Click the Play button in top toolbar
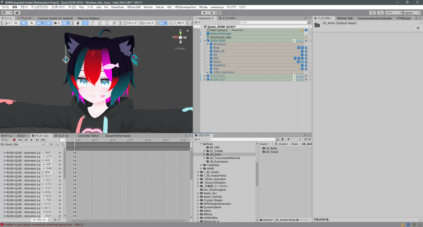 (x=204, y=13)
